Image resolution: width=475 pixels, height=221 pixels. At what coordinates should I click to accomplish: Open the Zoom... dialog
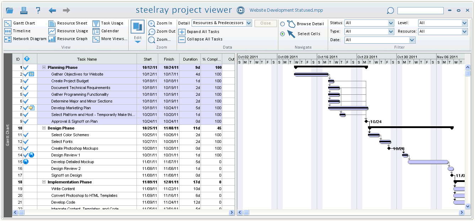[x=159, y=39]
